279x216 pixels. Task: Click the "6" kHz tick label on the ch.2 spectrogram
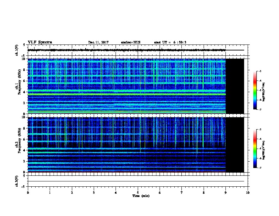24,139
